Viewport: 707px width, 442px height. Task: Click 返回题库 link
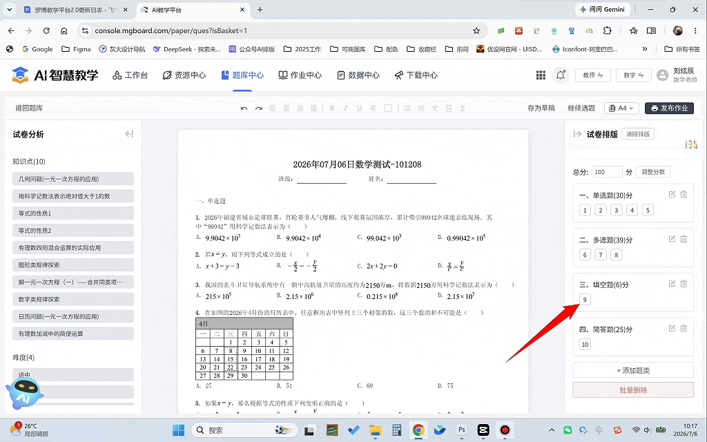point(29,108)
